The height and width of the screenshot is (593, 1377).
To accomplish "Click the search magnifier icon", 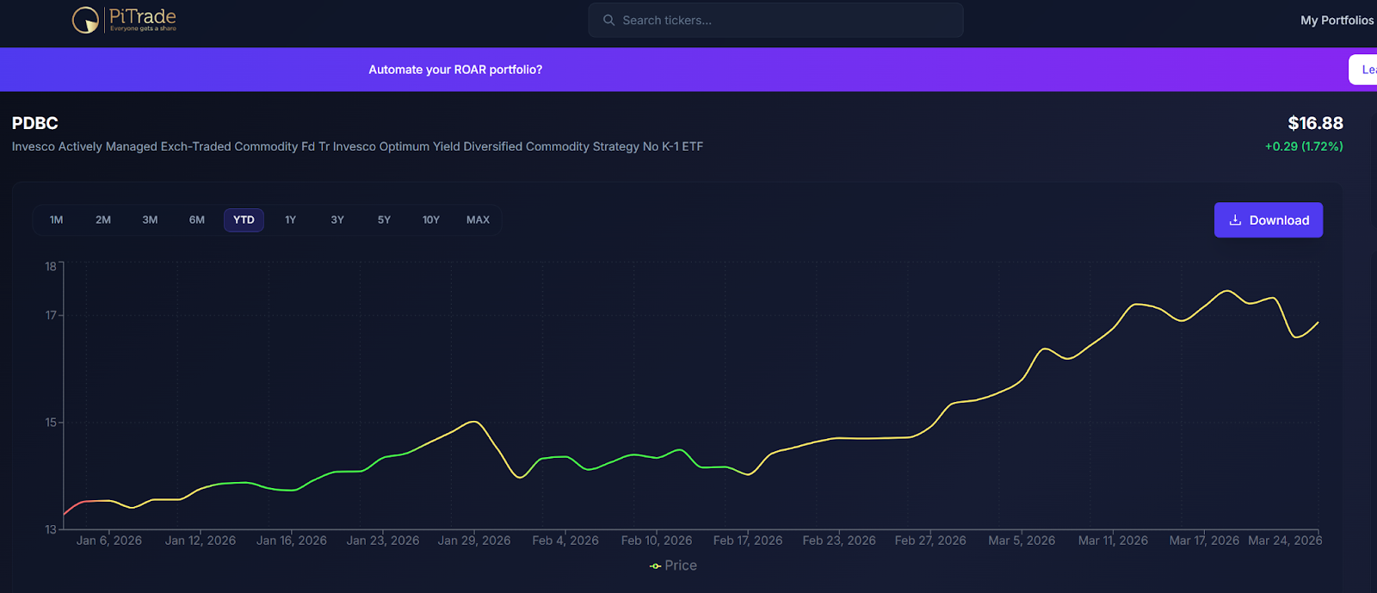I will [x=609, y=20].
